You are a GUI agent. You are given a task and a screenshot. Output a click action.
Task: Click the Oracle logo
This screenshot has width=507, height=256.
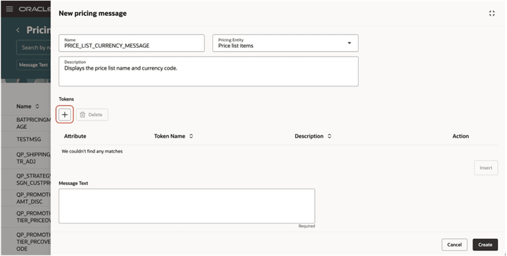34,9
